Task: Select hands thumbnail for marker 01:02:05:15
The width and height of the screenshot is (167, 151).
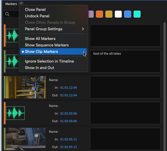Action: [26, 139]
